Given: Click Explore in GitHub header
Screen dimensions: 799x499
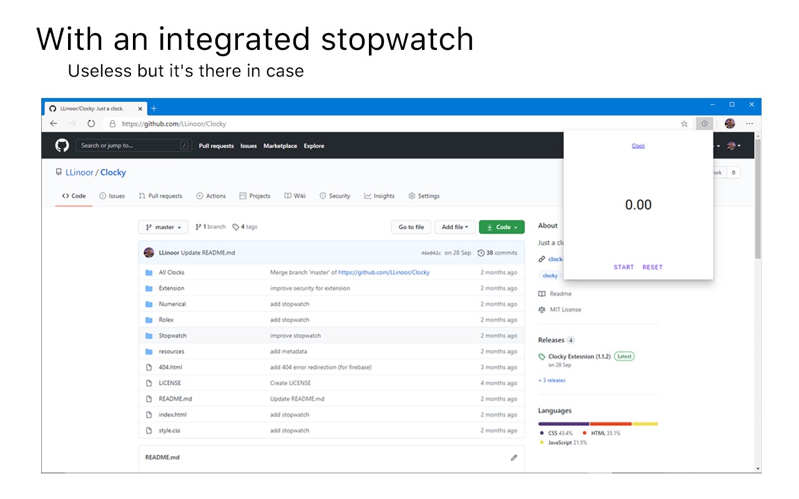Looking at the screenshot, I should 314,146.
